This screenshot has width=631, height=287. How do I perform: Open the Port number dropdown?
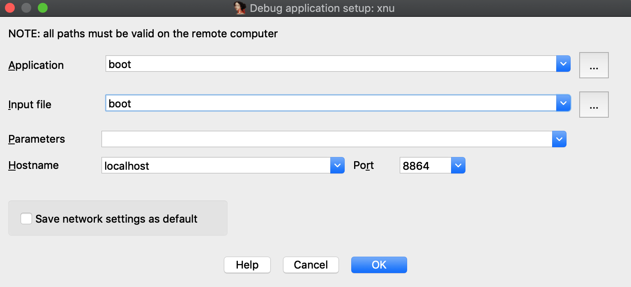(x=458, y=165)
